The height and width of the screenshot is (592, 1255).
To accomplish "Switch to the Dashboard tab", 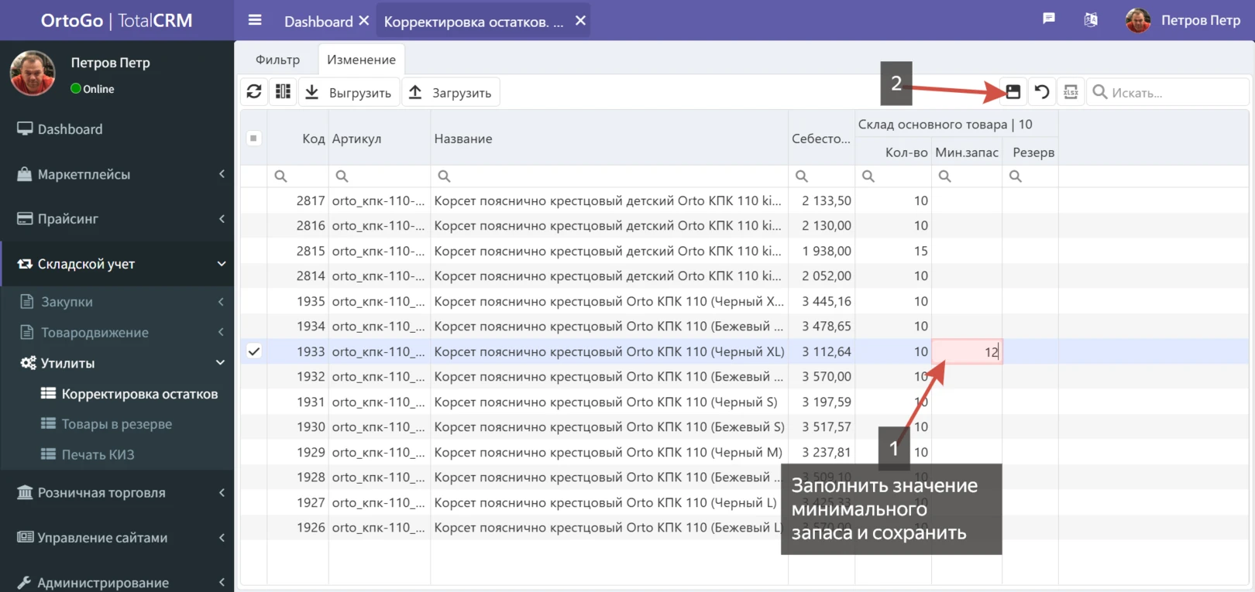I will pyautogui.click(x=318, y=22).
